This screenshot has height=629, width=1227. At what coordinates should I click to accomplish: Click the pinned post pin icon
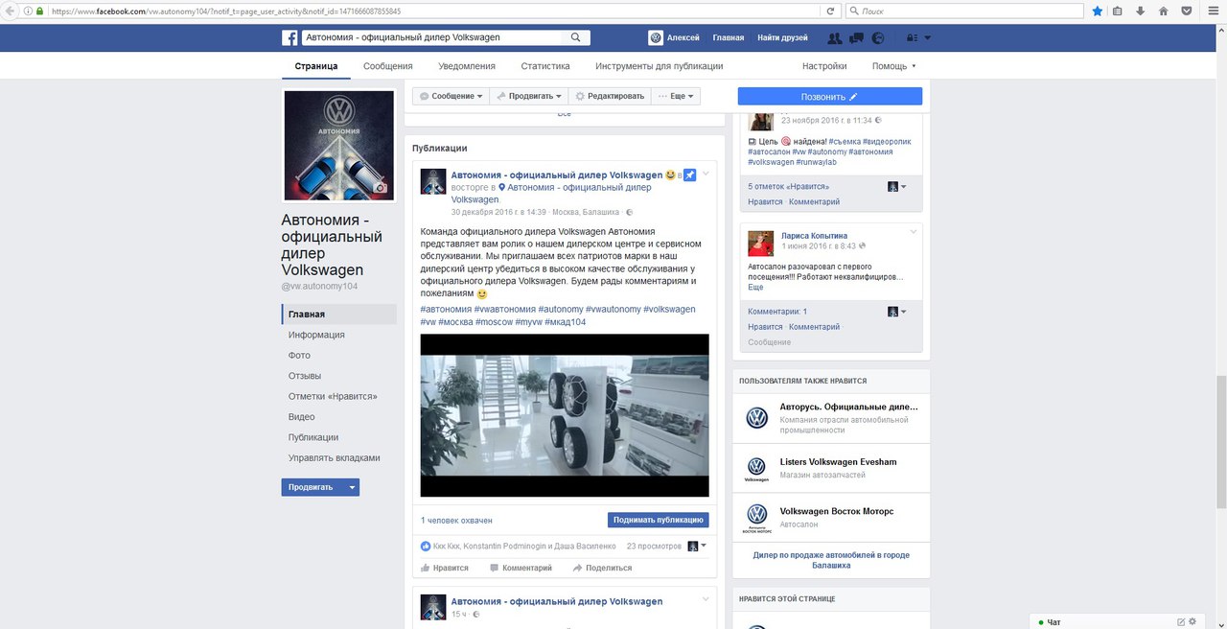(690, 176)
